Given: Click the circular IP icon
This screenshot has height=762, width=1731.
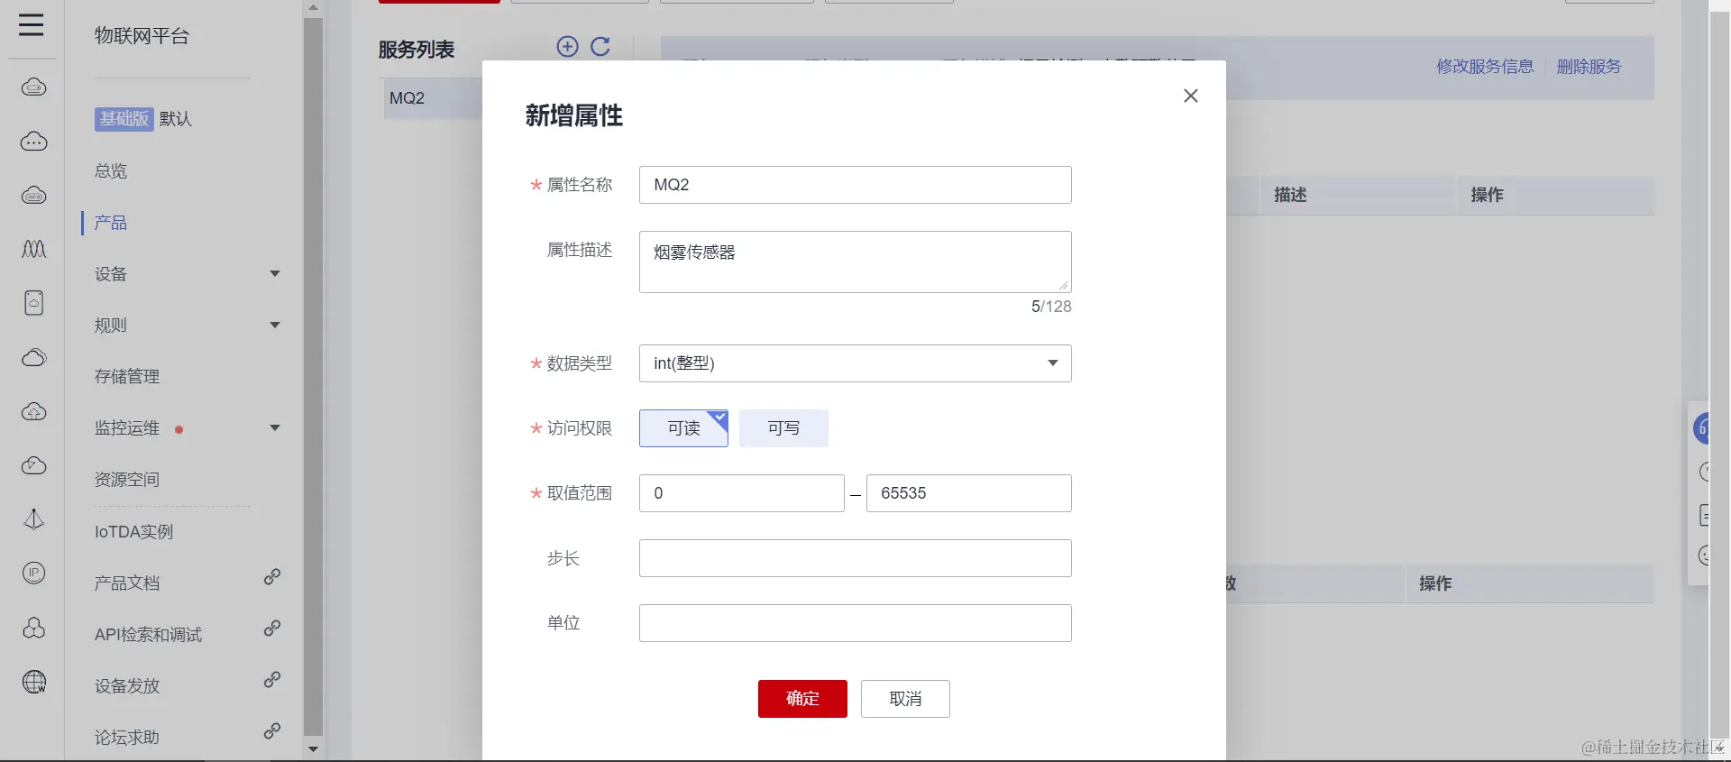Looking at the screenshot, I should point(34,574).
